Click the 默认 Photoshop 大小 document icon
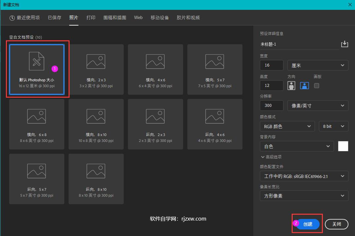 [x=36, y=61]
